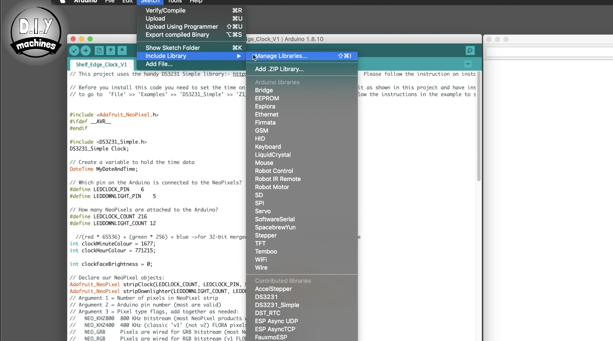
Task: Include the Keyboard library
Action: tap(302, 147)
